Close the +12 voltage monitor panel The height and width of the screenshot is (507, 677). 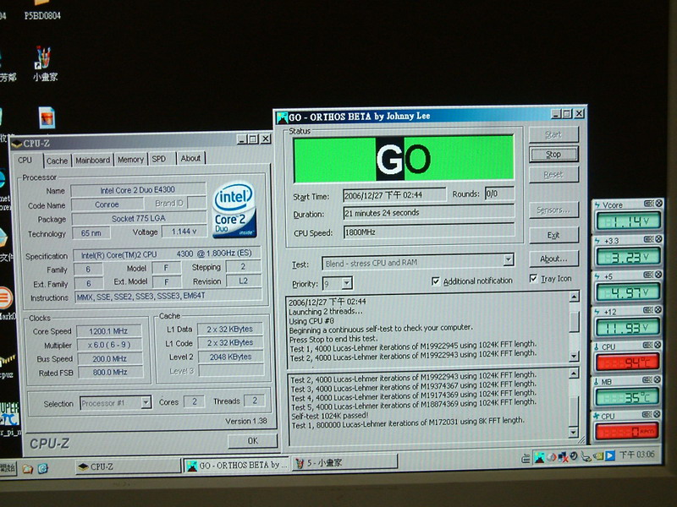[x=658, y=309]
